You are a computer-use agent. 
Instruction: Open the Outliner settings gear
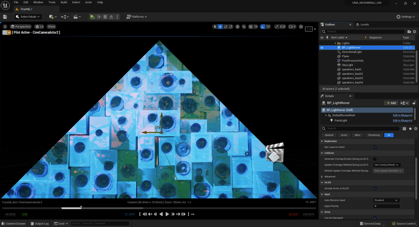(x=414, y=31)
